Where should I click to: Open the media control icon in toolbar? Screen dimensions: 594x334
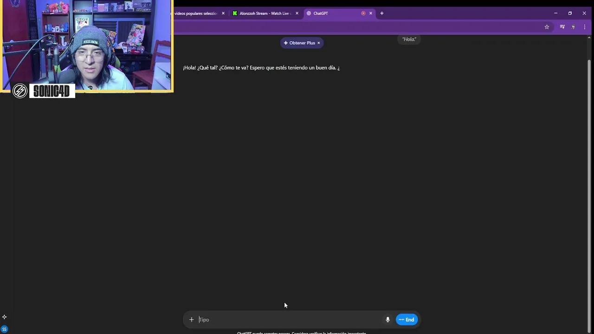[562, 27]
